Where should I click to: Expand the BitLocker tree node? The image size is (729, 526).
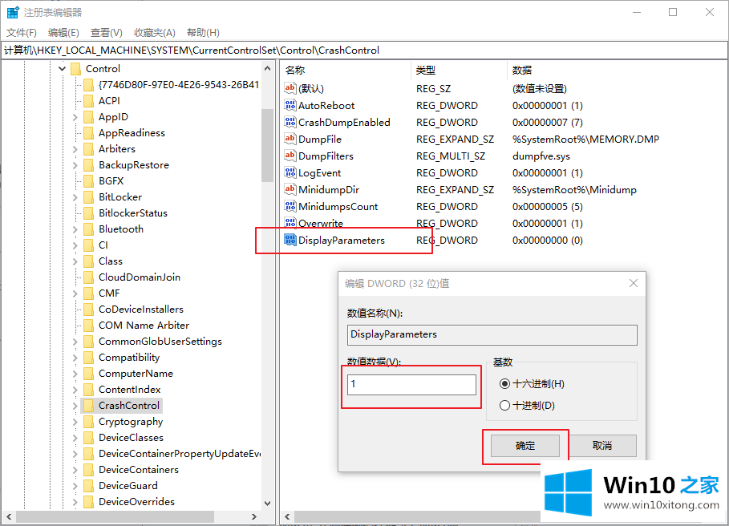coord(75,197)
